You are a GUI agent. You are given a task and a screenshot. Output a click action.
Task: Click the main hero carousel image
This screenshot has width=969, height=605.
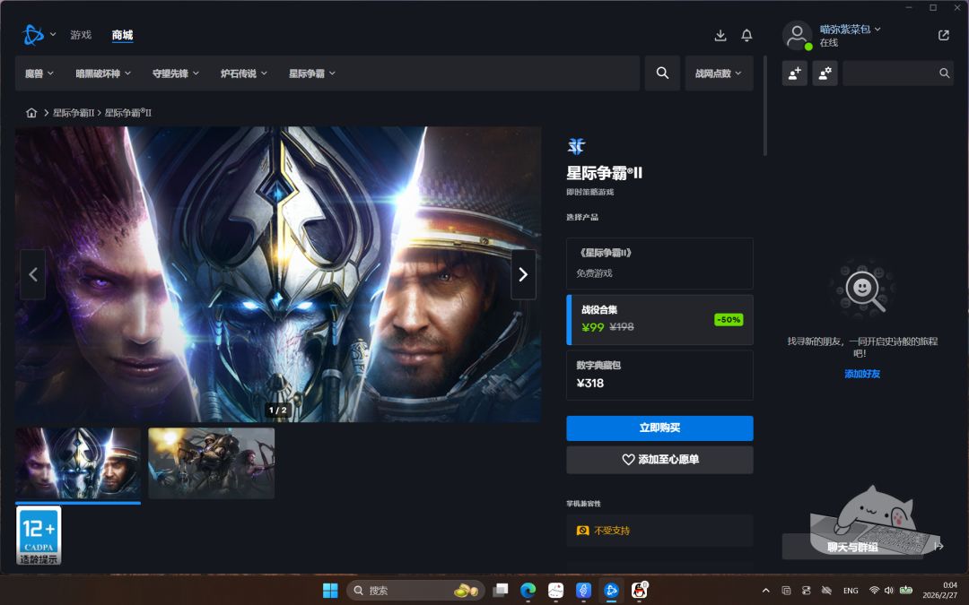(278, 274)
